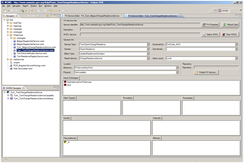Open the Project menu

click(34, 6)
